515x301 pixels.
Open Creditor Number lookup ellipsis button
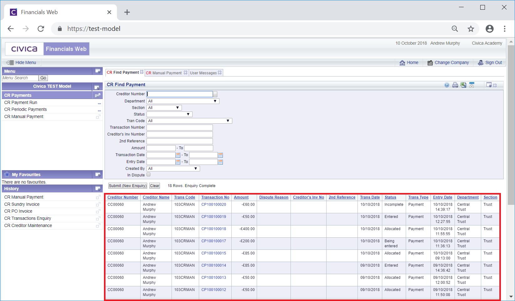215,94
